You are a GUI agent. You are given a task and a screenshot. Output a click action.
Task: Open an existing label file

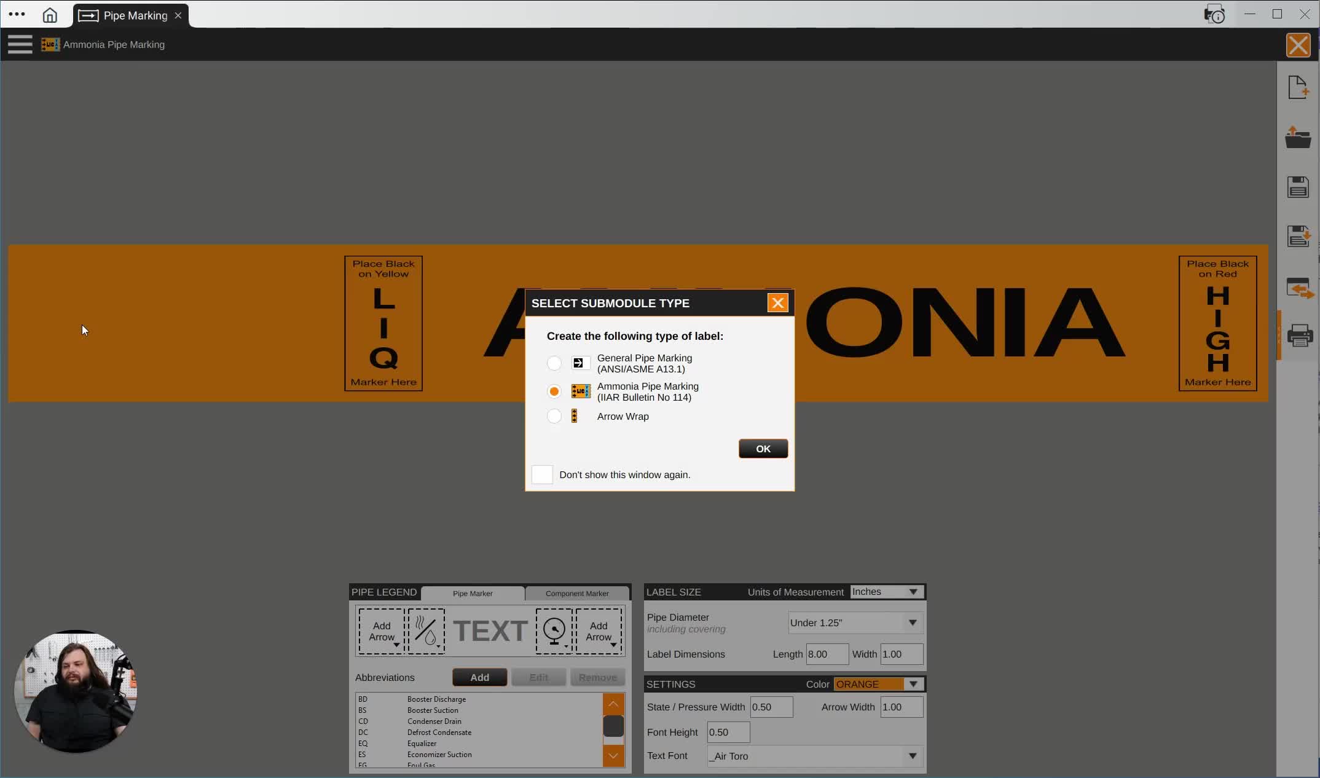1298,137
